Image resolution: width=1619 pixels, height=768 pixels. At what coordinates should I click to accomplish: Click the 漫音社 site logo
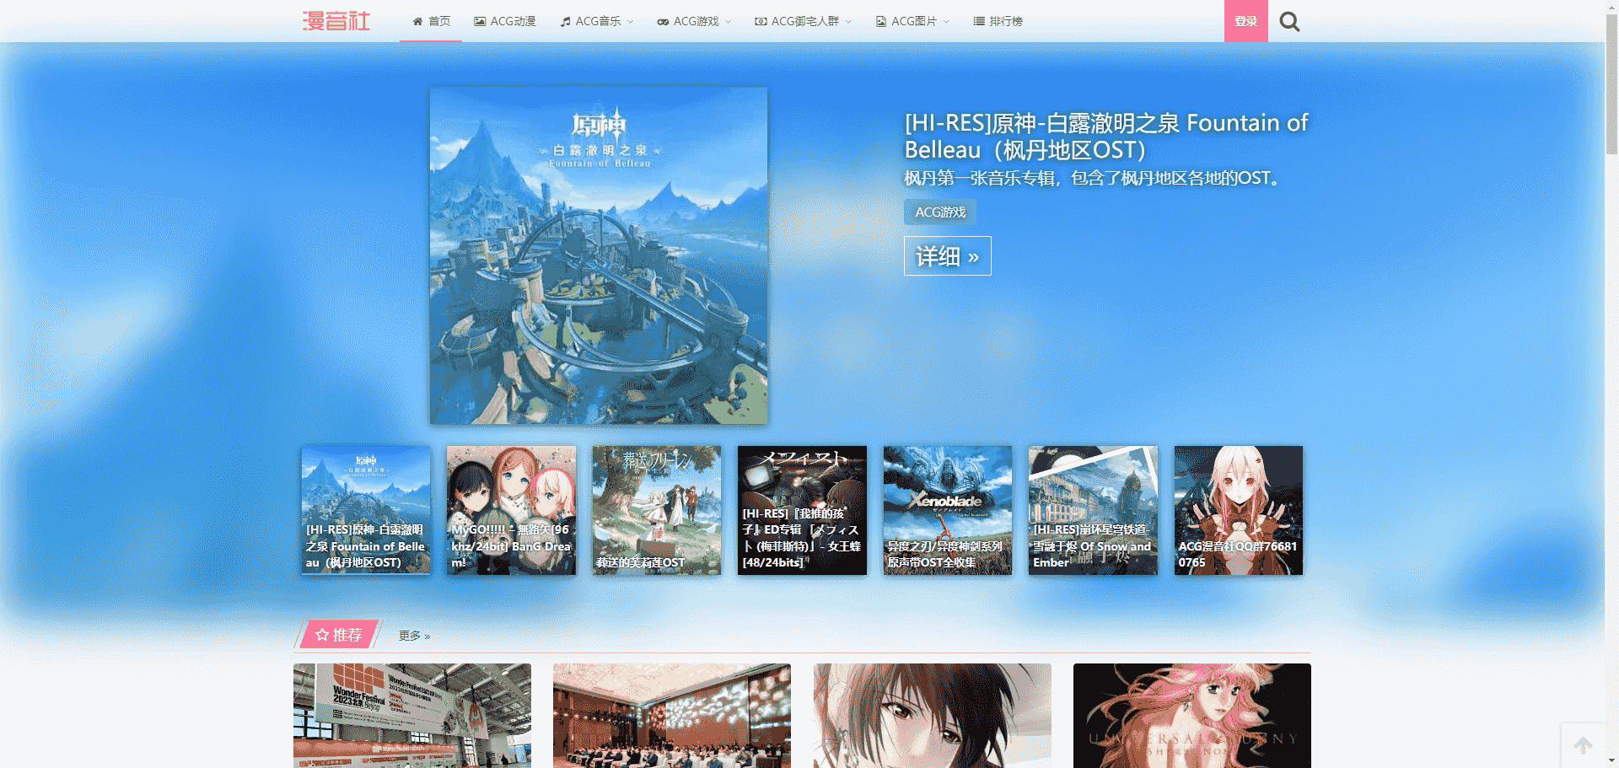pos(336,21)
